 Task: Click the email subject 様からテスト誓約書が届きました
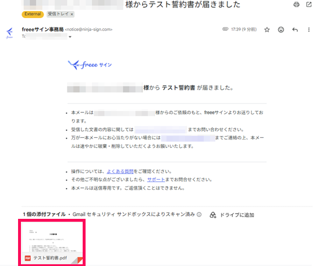183,5
